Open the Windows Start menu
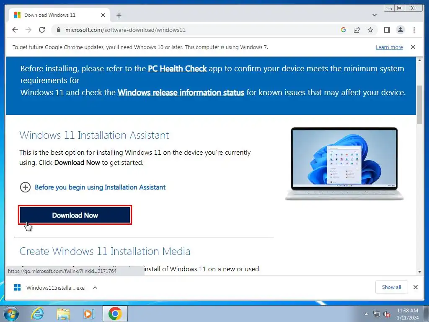The image size is (429, 322). (x=11, y=314)
